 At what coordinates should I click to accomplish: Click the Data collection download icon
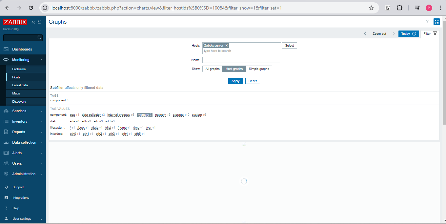click(x=6, y=142)
